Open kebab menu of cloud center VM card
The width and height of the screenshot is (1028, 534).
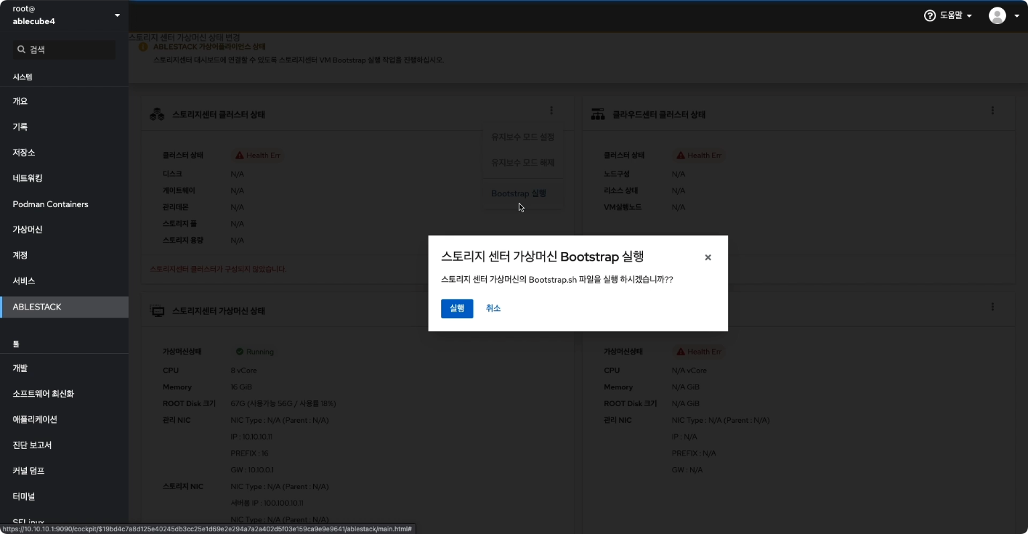(992, 307)
